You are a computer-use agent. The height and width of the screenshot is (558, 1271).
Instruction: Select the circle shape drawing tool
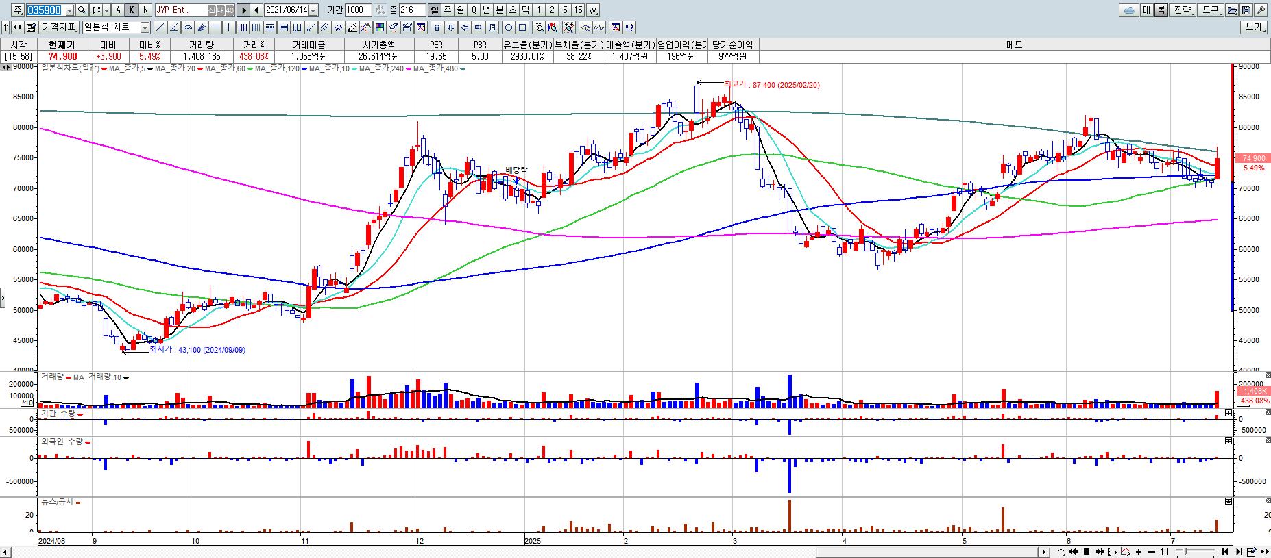(509, 27)
